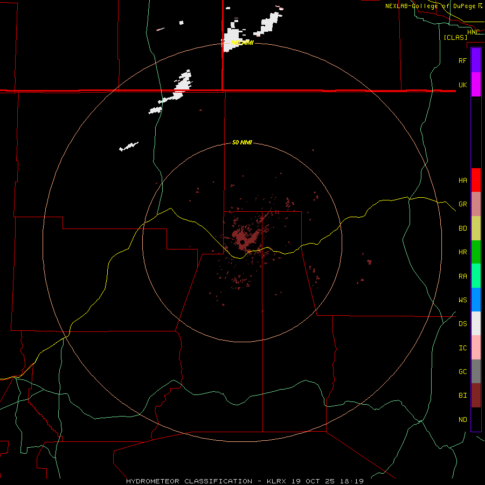The height and width of the screenshot is (485, 485).
Task: Click the radar site center dot
Action: 242,242
